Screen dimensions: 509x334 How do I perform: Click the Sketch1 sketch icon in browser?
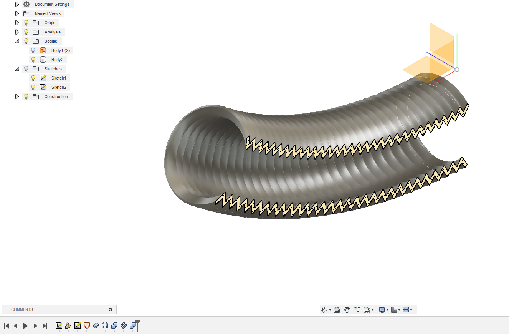pyautogui.click(x=43, y=78)
